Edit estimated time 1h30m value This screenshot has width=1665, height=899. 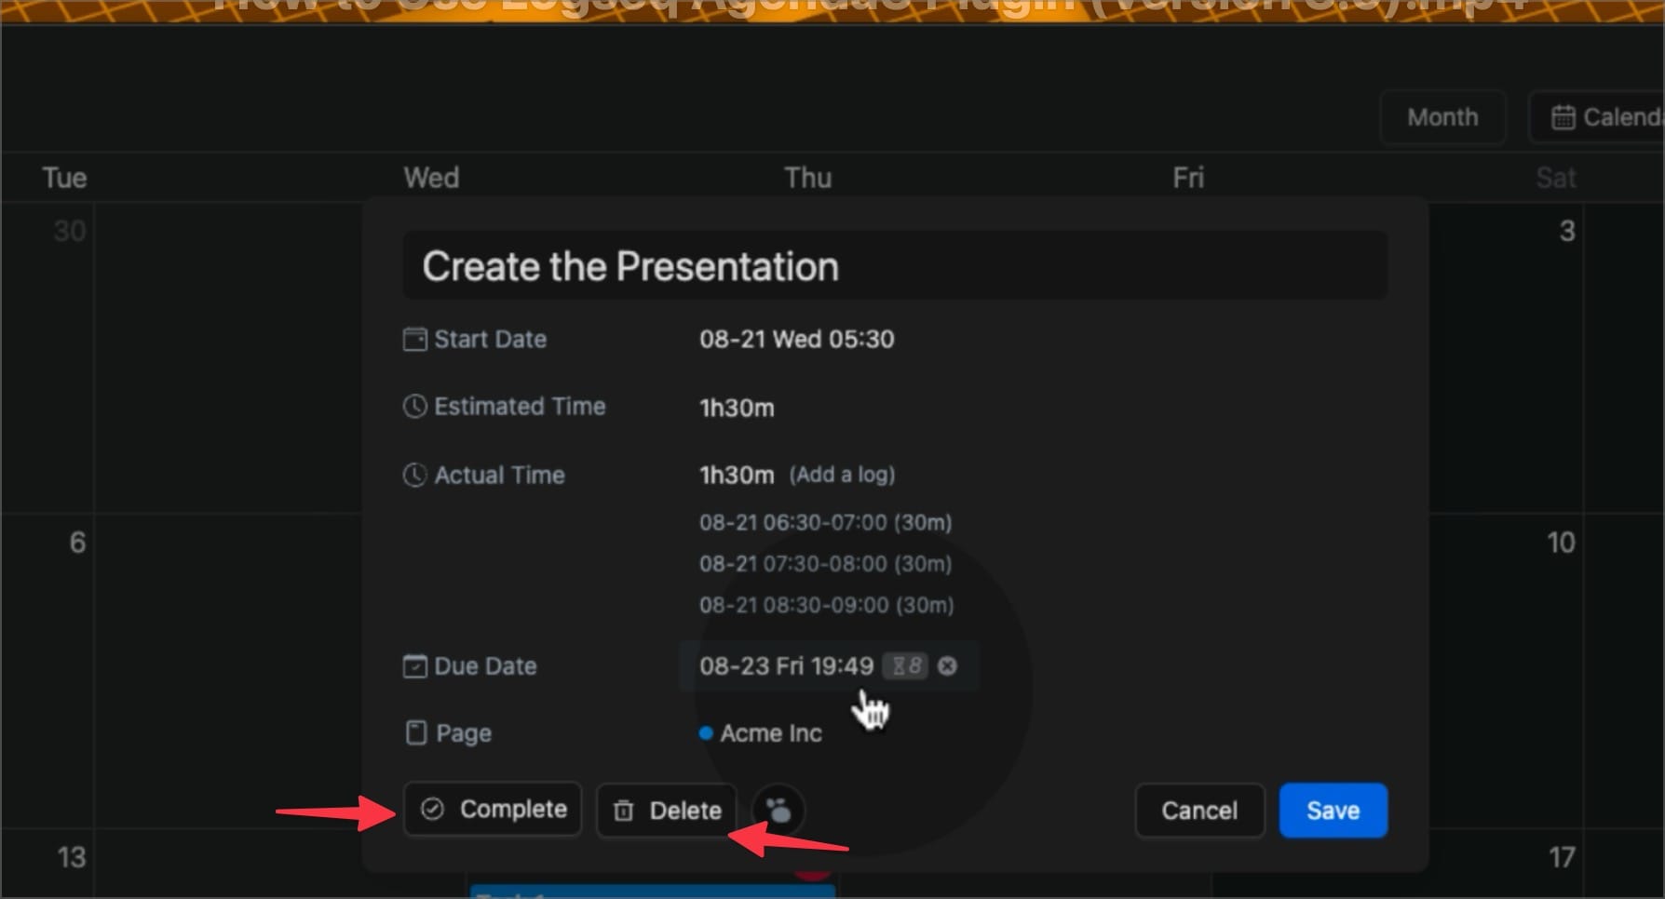737,408
